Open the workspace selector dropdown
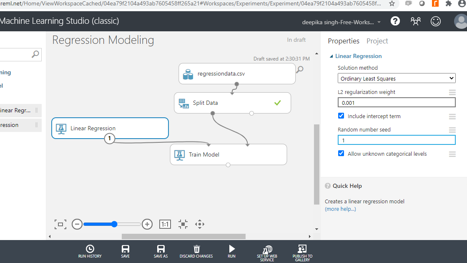Image resolution: width=467 pixels, height=263 pixels. pos(341,23)
